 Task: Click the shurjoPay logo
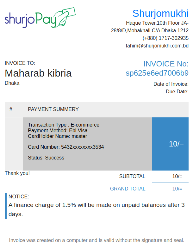40,18
